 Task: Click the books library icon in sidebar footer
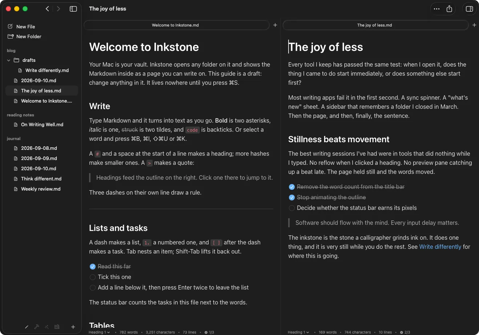click(x=57, y=327)
